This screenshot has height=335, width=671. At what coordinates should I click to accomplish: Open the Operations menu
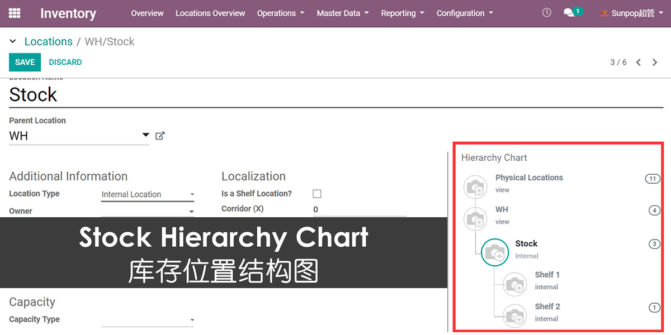click(x=280, y=13)
